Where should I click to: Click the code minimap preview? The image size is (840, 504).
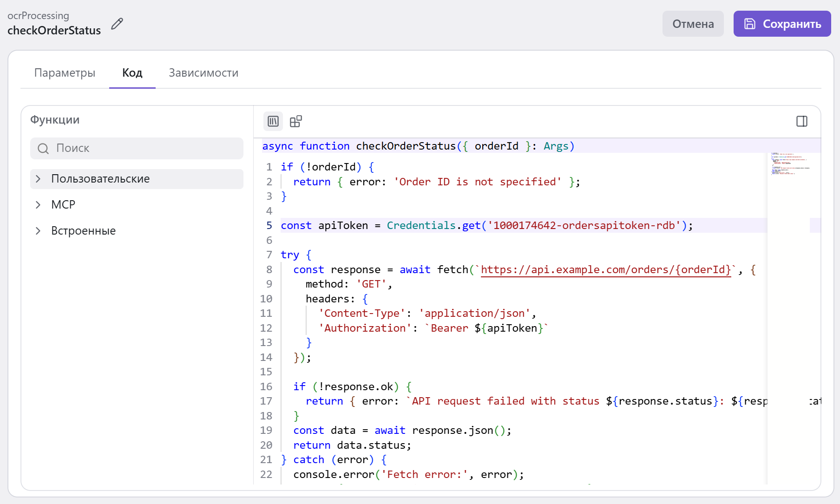[x=790, y=164]
